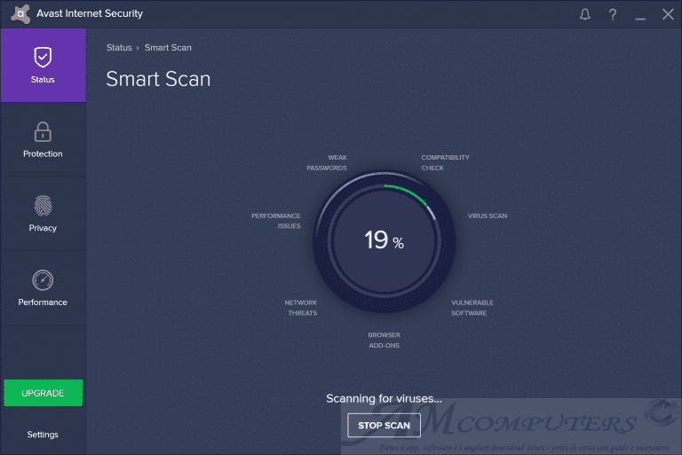The width and height of the screenshot is (682, 455).
Task: Open the notifications bell
Action: (x=585, y=14)
